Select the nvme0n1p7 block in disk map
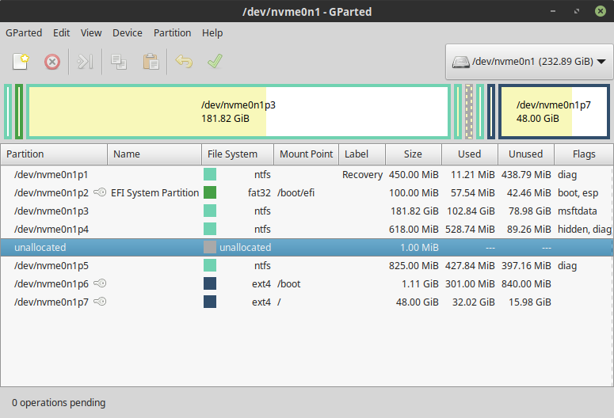Image resolution: width=614 pixels, height=418 pixels. click(554, 112)
